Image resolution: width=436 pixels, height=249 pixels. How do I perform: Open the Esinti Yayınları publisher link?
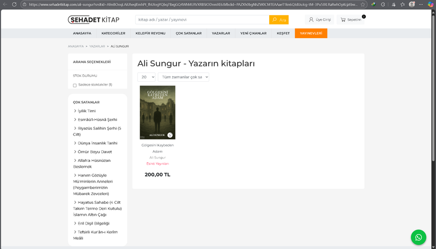[x=158, y=163]
